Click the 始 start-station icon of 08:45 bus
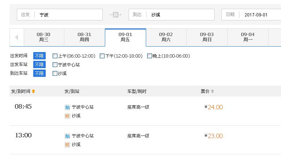 tap(67, 107)
